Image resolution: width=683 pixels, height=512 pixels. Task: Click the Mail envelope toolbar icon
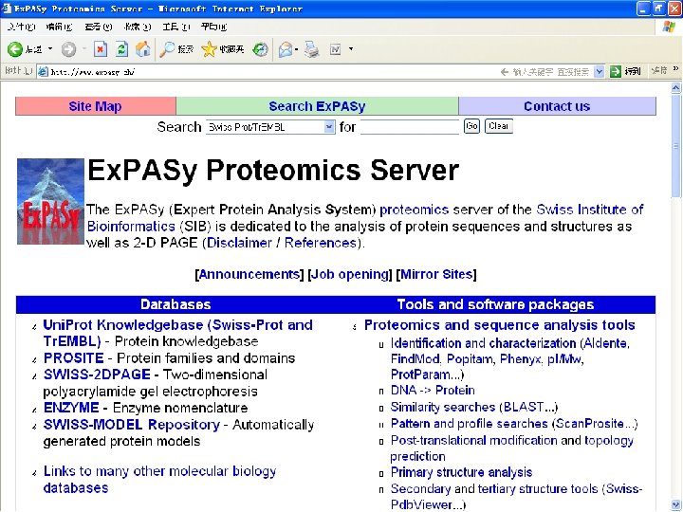[286, 49]
